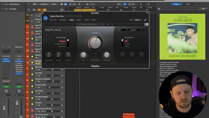Click the clock icon on AnalogVocal Slapper track
This screenshot has height=118, width=209.
pos(32,80)
